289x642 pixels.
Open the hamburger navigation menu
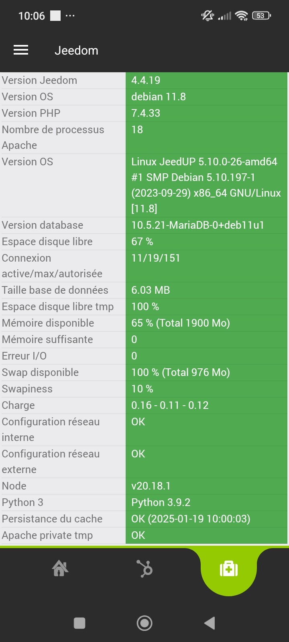[21, 50]
